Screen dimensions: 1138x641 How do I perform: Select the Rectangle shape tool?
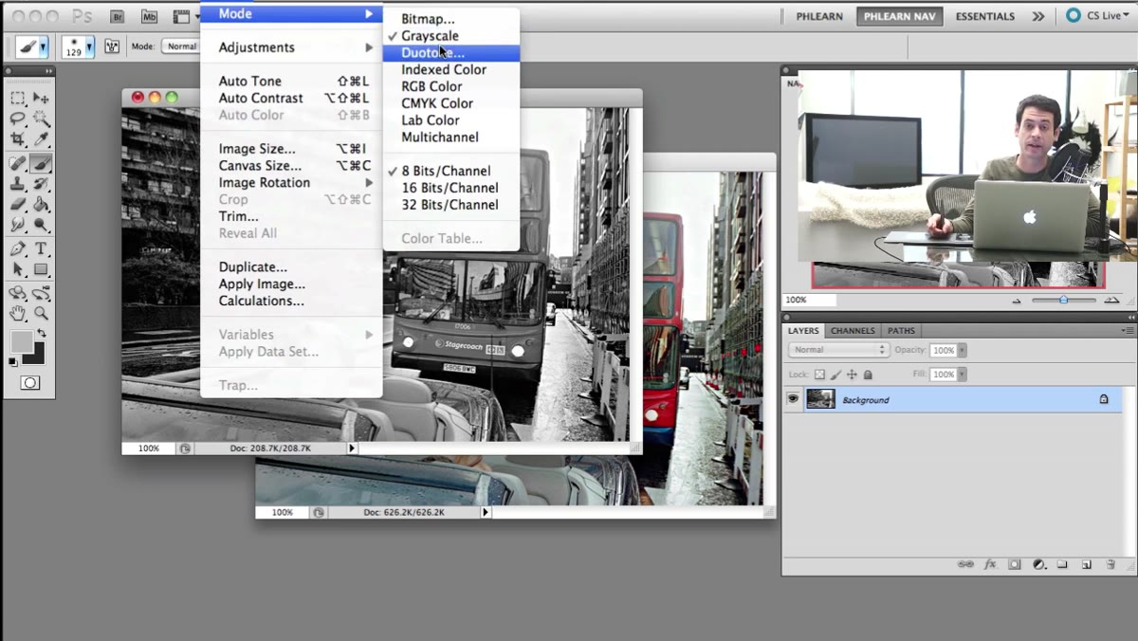point(41,269)
